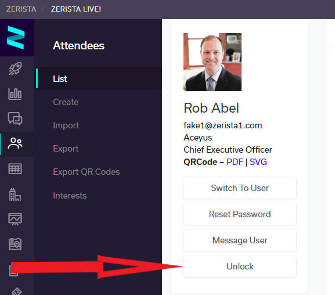Unlock the Rob Abel account
335x295 pixels.
click(240, 267)
